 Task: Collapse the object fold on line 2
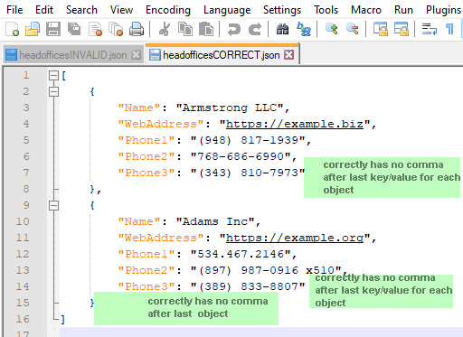(53, 91)
